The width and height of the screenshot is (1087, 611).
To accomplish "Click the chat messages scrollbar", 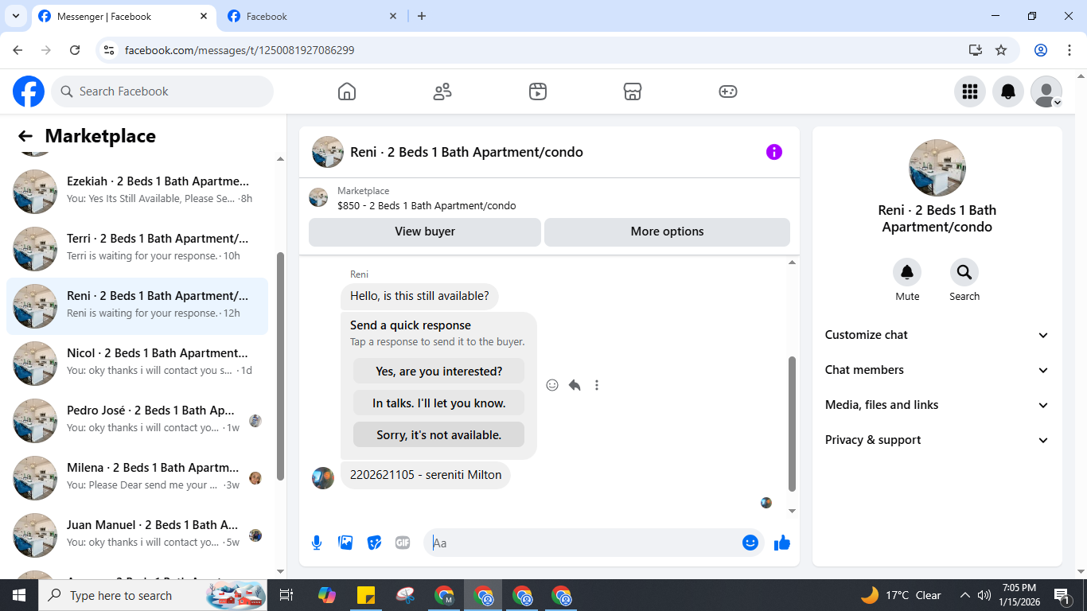I will pos(792,423).
